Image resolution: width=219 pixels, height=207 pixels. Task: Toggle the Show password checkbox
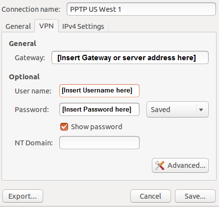[x=64, y=127]
